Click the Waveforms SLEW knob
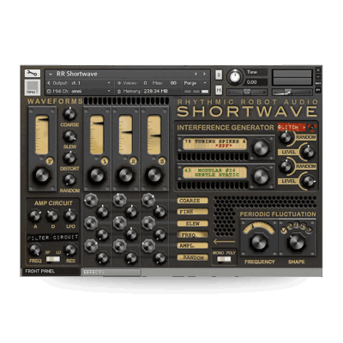343x343 pixels. 69,136
